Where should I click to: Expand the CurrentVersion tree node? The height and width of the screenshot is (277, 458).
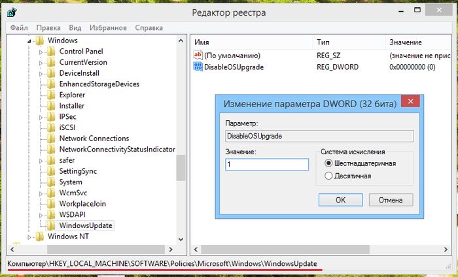point(41,63)
